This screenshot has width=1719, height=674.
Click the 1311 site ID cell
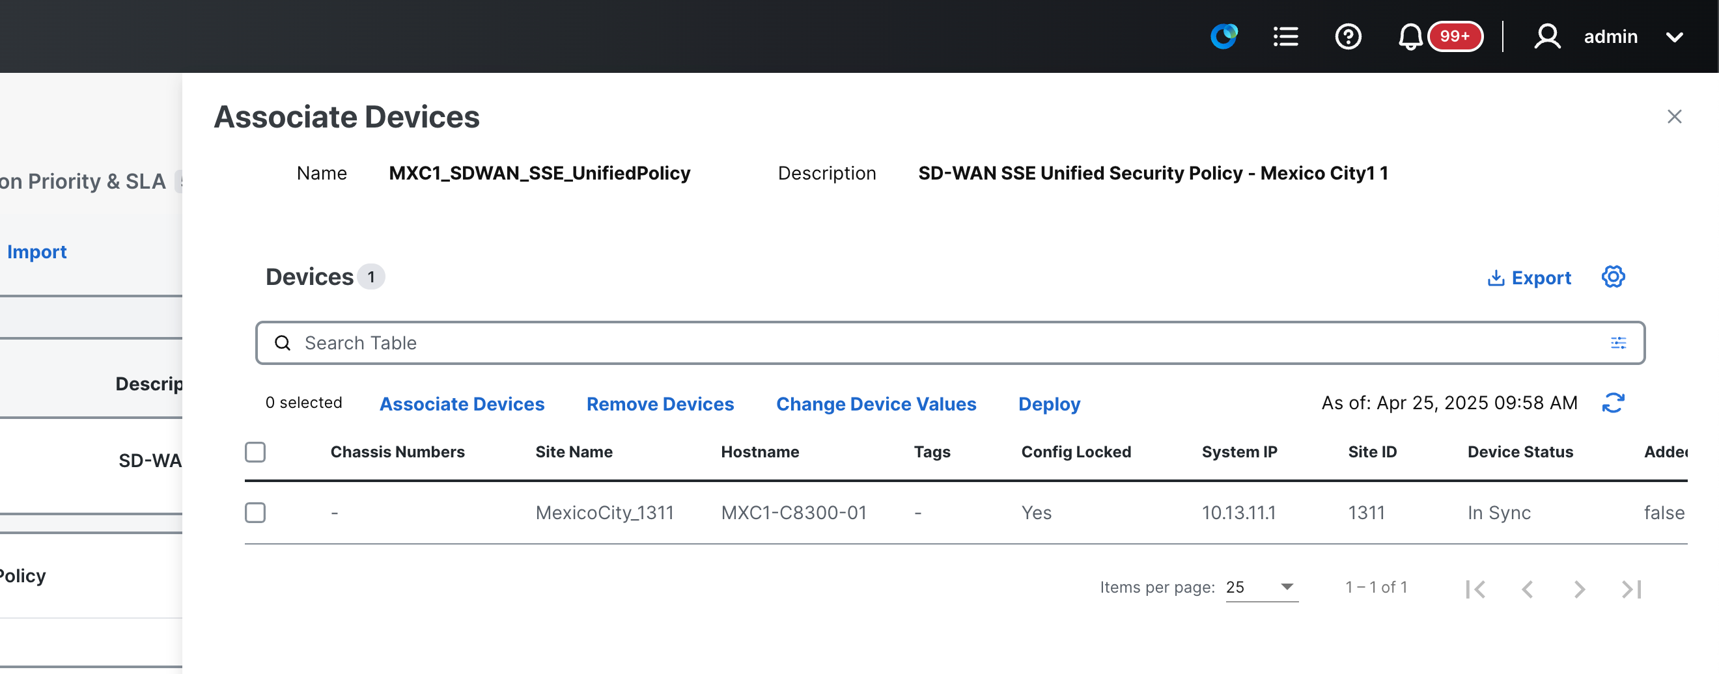click(x=1365, y=512)
